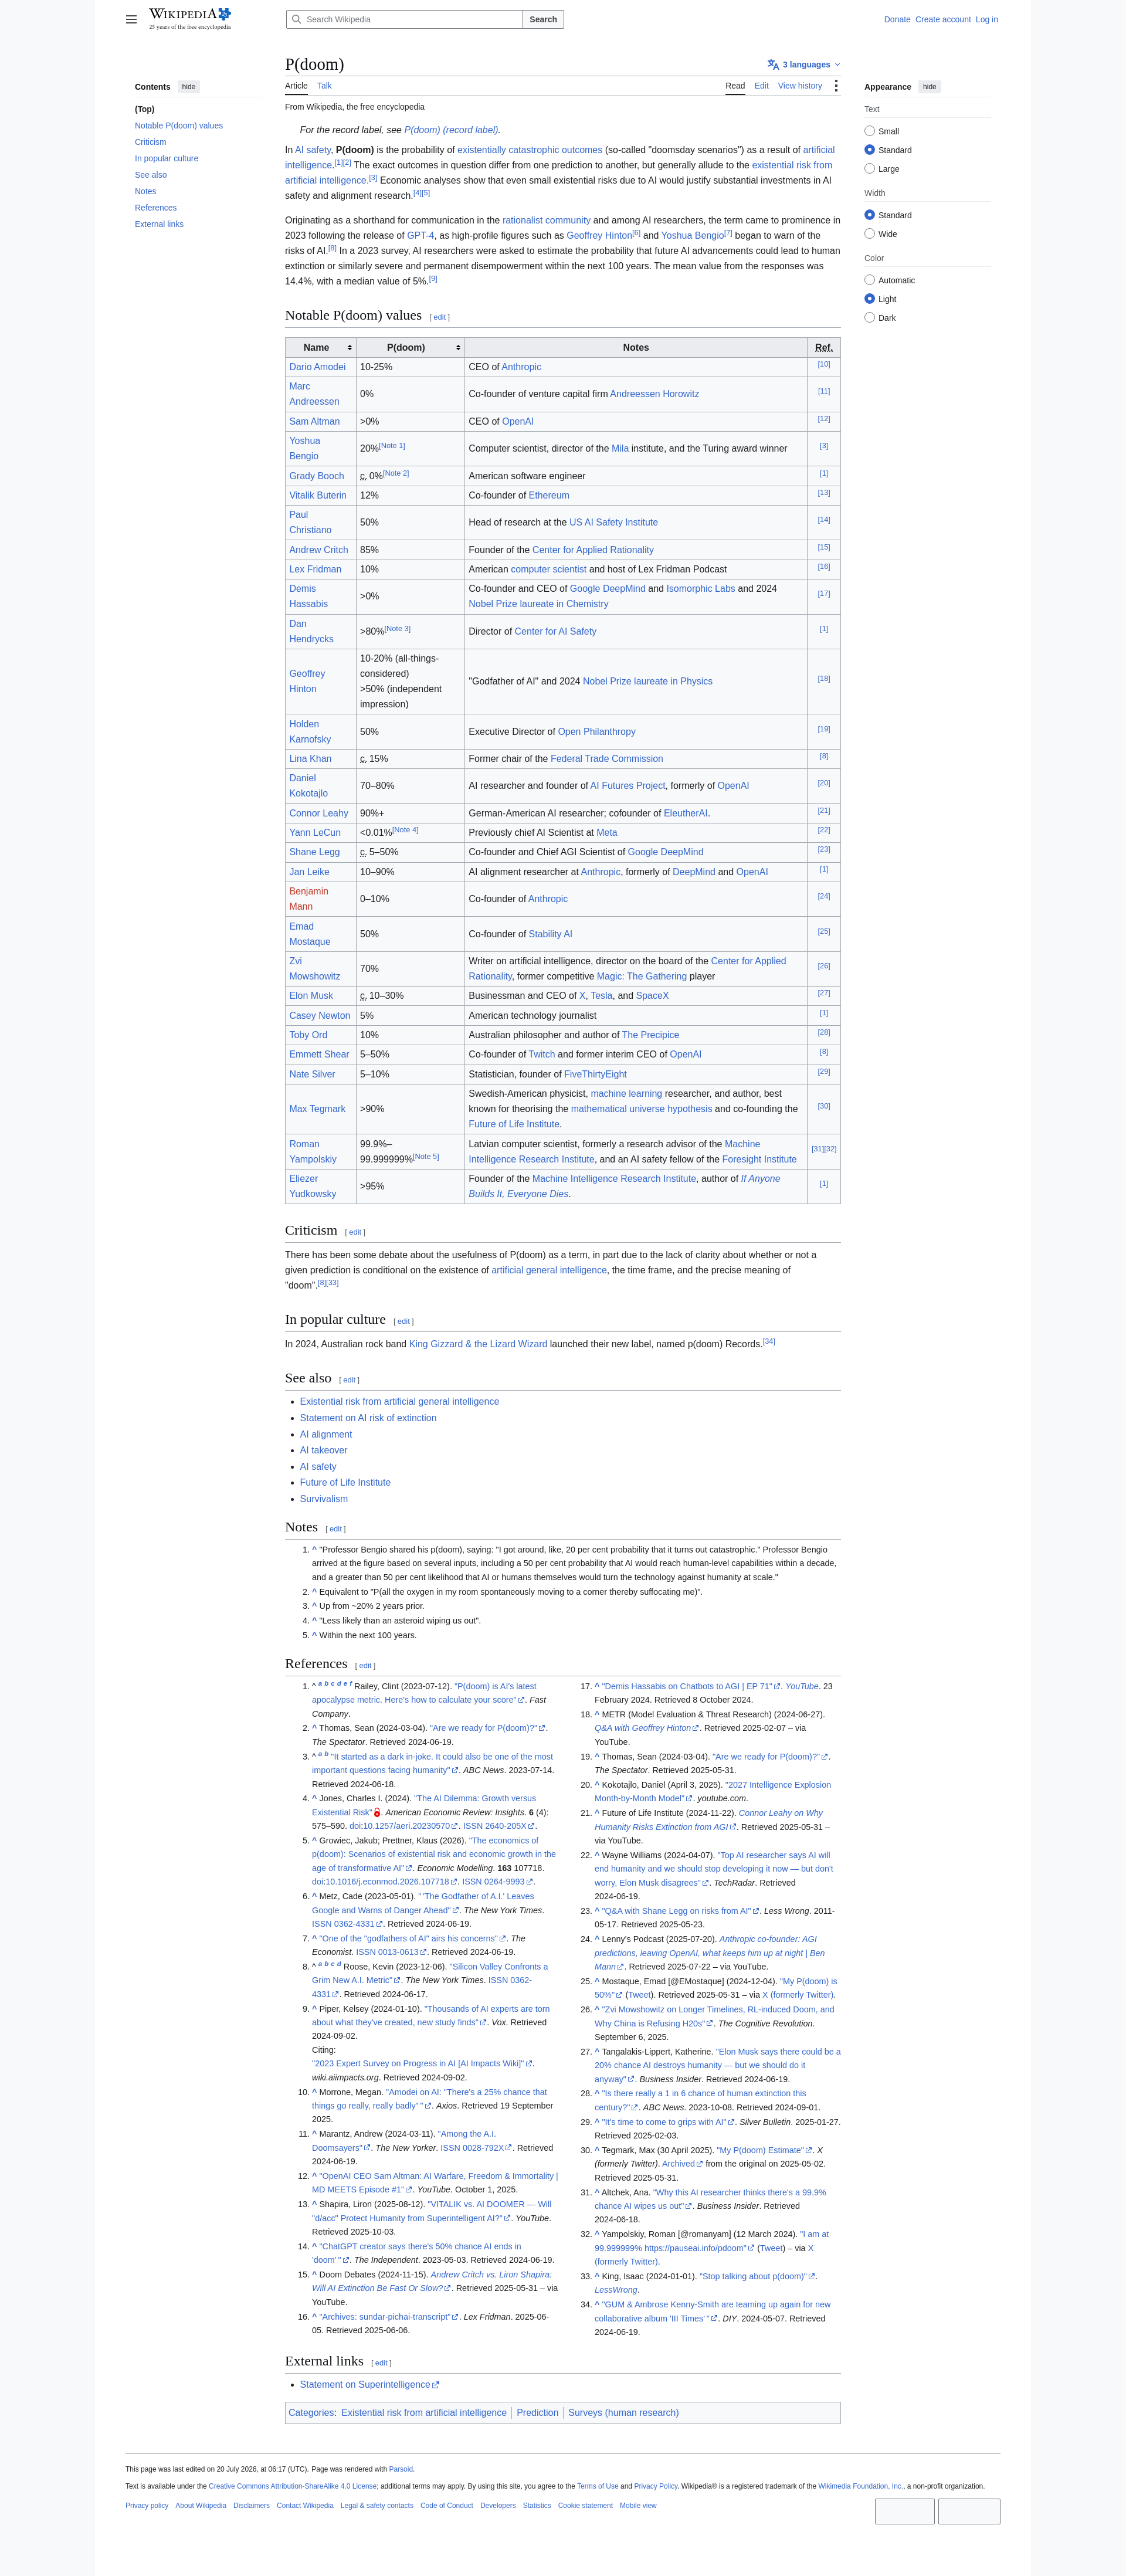Click the Ref. column header
The height and width of the screenshot is (2576, 1126).
(x=824, y=348)
